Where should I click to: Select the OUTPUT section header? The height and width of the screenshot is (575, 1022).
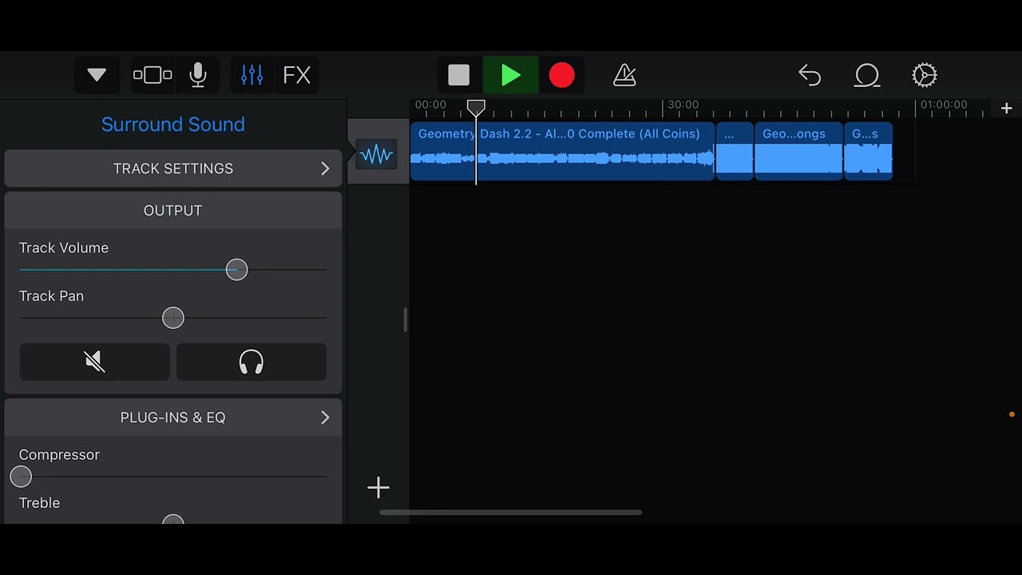point(173,211)
